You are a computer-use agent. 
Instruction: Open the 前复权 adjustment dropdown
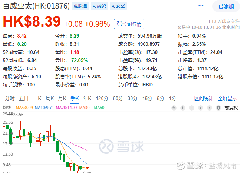point(231,108)
